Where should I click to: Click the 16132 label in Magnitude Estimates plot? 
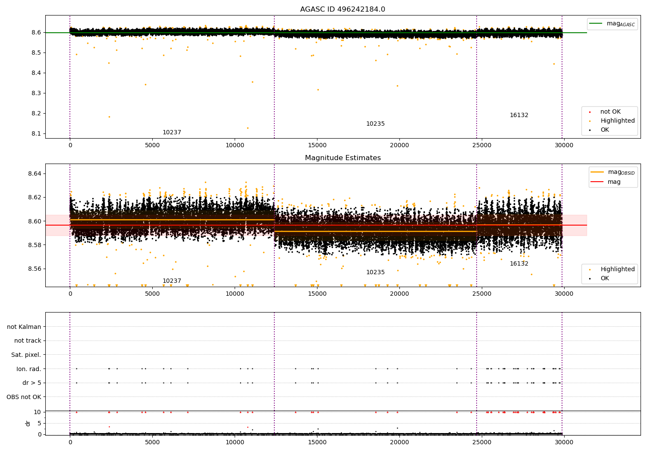coord(519,264)
